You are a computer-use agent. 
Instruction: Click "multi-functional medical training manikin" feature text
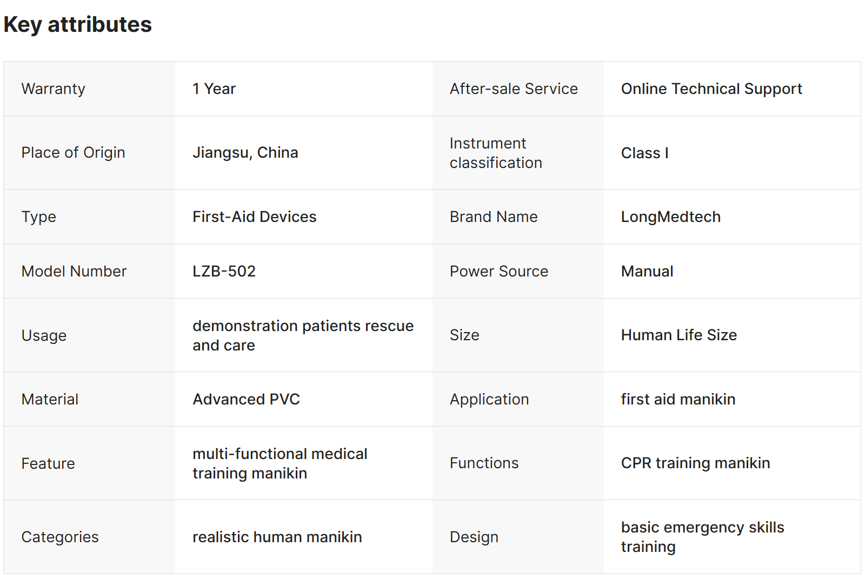coord(280,463)
